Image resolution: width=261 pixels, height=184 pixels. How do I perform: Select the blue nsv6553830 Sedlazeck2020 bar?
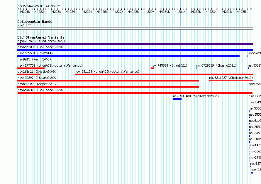pyautogui.click(x=135, y=50)
